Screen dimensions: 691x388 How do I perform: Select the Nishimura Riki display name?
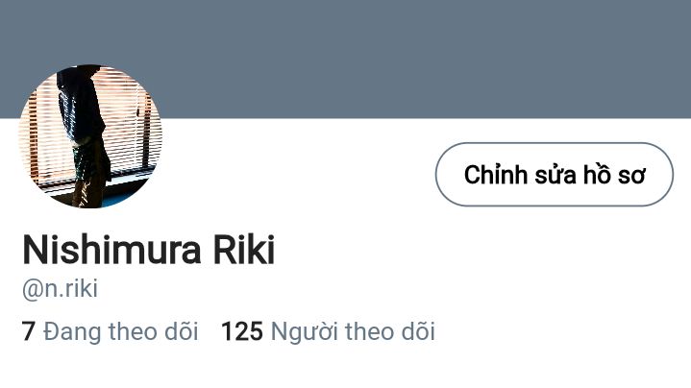[149, 250]
